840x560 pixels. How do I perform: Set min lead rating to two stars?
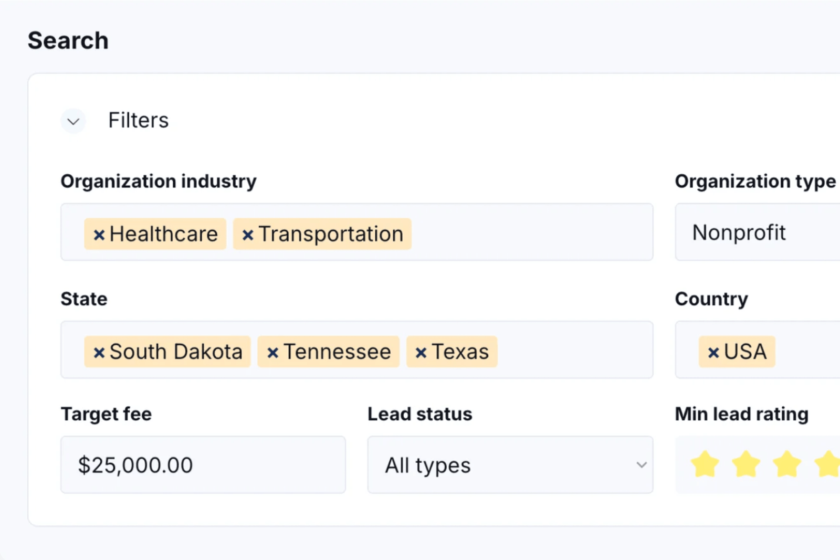click(x=745, y=464)
